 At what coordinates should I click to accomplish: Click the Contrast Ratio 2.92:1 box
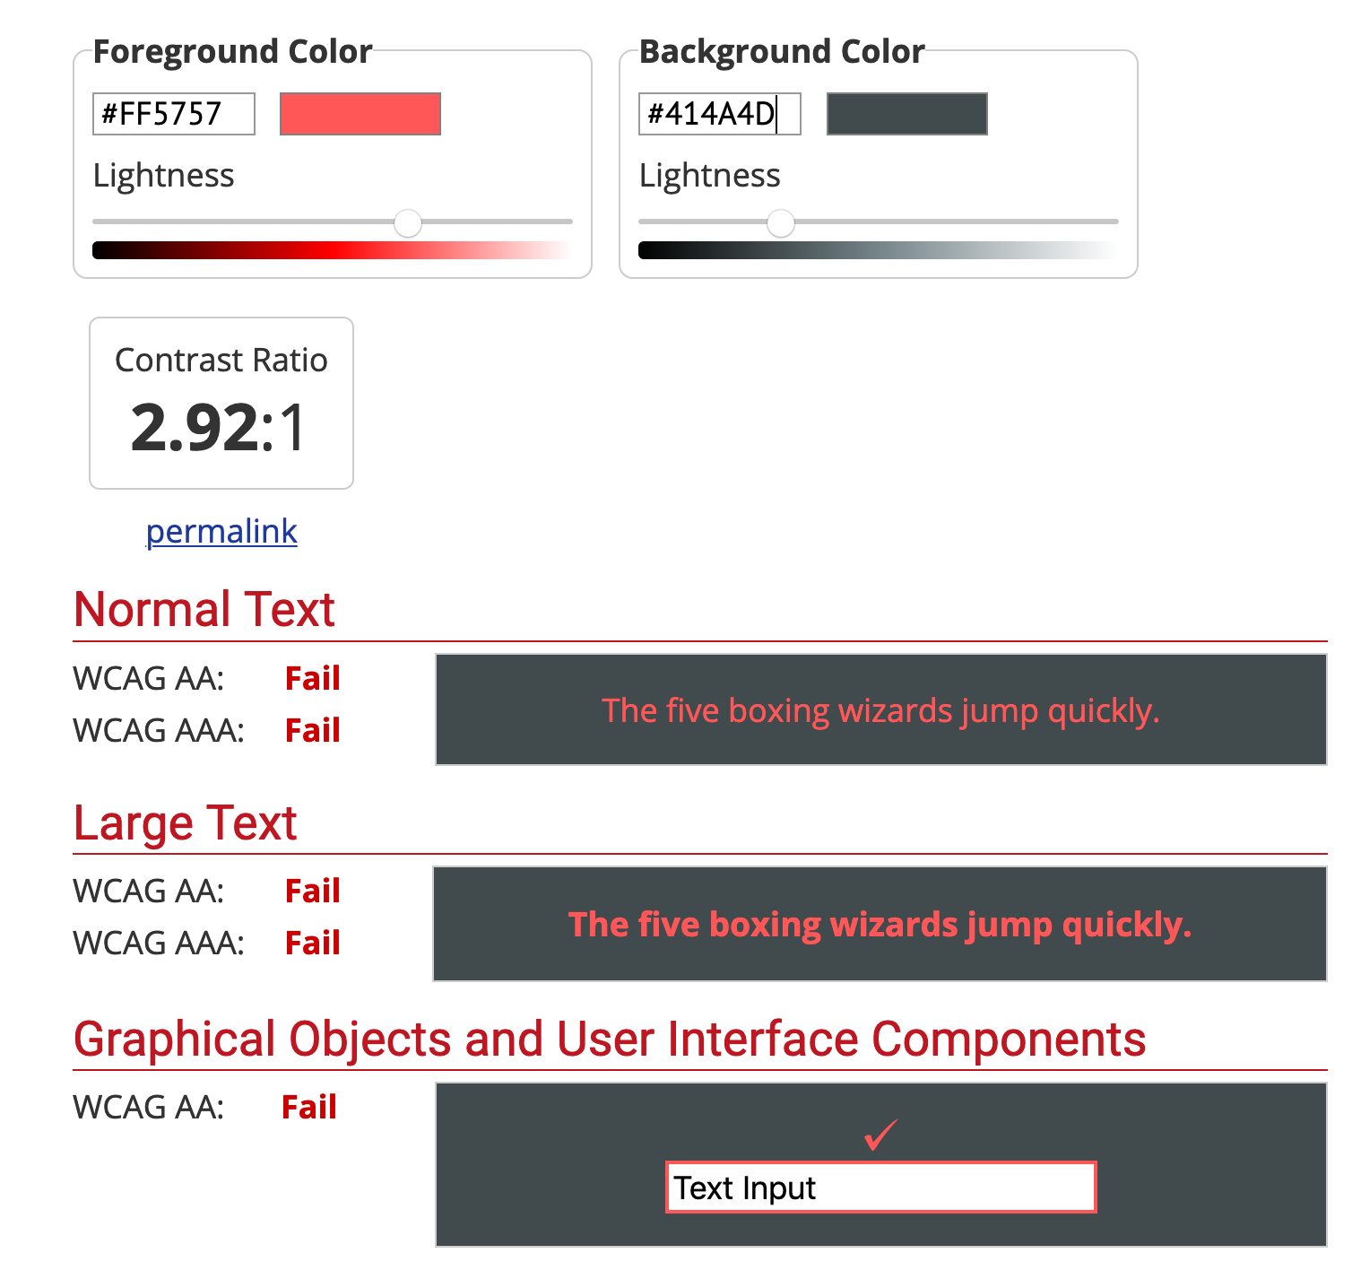click(221, 403)
